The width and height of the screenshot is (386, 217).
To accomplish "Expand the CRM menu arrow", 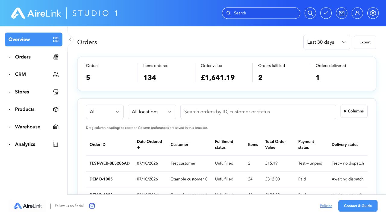I will tap(9, 74).
